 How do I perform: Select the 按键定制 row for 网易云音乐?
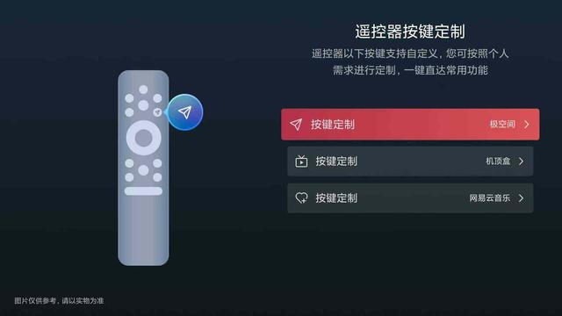[410, 197]
